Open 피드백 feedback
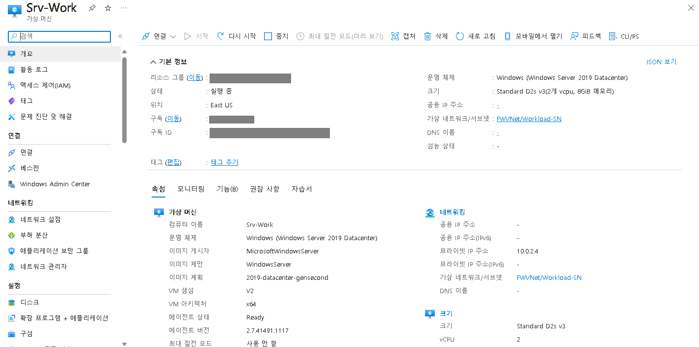This screenshot has width=699, height=347. (x=586, y=36)
